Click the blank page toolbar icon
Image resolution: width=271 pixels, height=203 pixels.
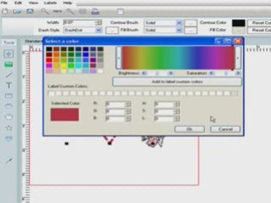click(121, 12)
